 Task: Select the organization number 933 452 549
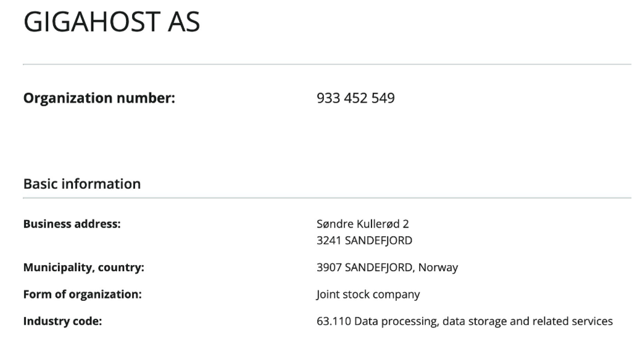tap(355, 98)
